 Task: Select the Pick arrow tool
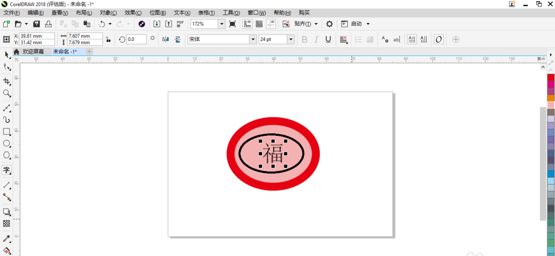tap(7, 54)
